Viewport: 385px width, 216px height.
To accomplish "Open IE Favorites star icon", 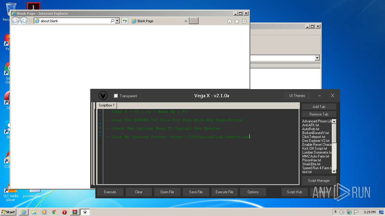I will tap(237, 21).
